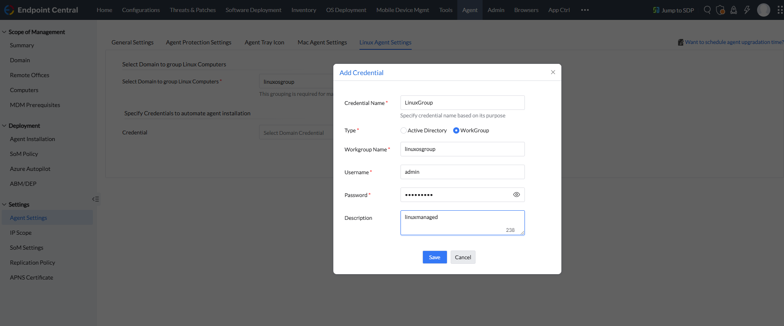784x326 pixels.
Task: Click the Cancel button in the dialog
Action: pyautogui.click(x=463, y=257)
